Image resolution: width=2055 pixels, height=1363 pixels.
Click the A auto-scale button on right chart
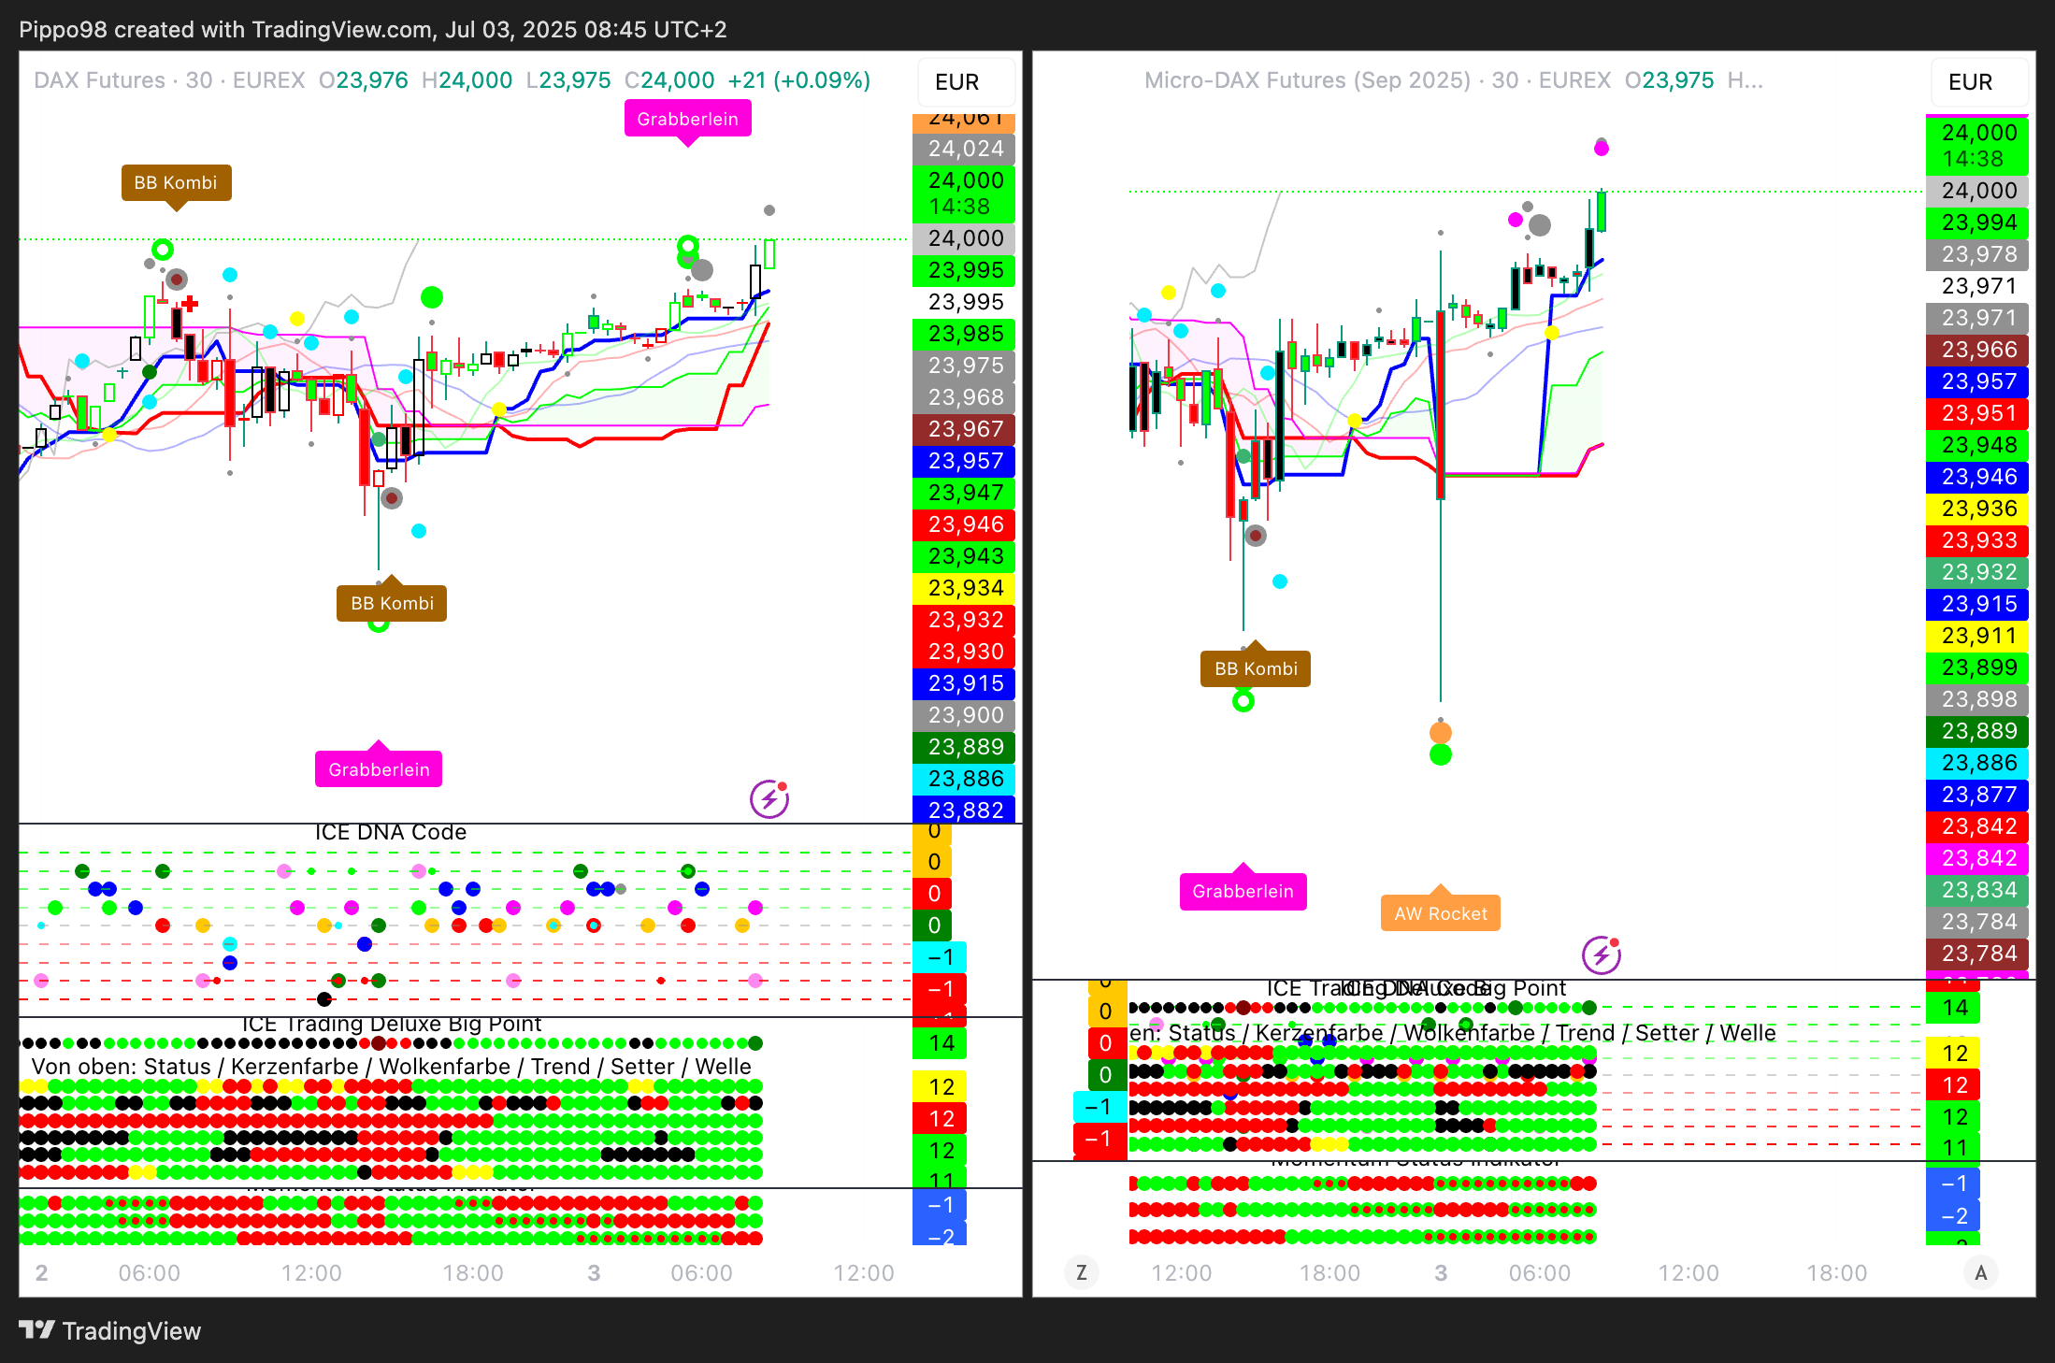tap(1980, 1272)
